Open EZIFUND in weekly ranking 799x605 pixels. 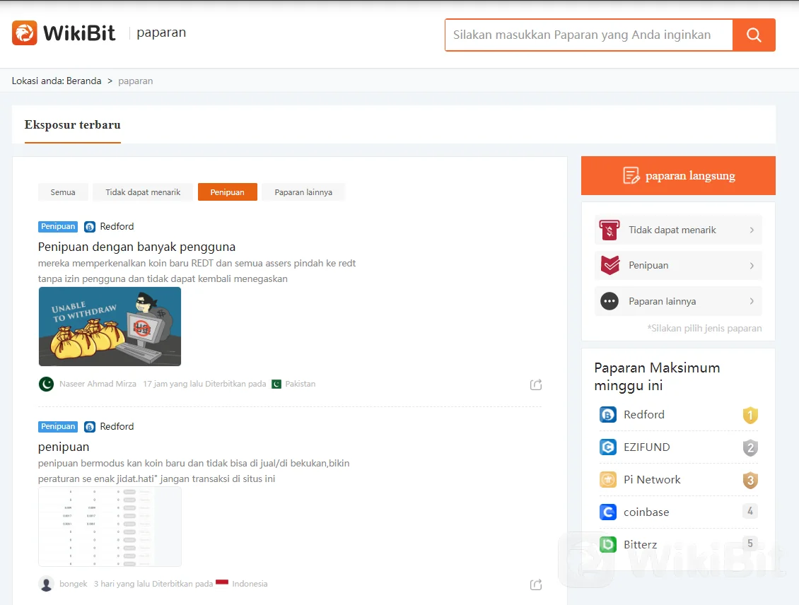click(x=647, y=447)
